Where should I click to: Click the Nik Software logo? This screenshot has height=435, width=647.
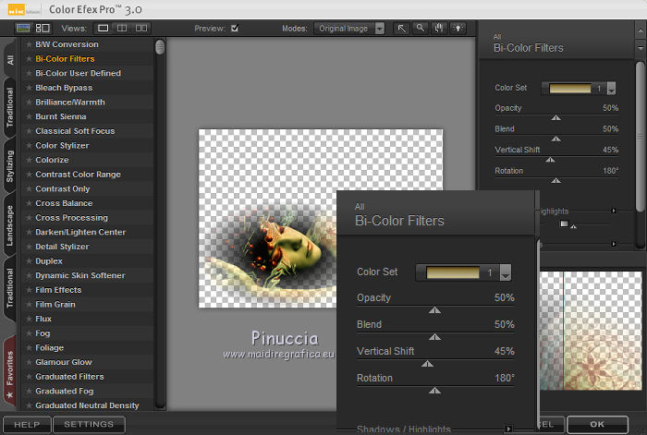[x=23, y=10]
